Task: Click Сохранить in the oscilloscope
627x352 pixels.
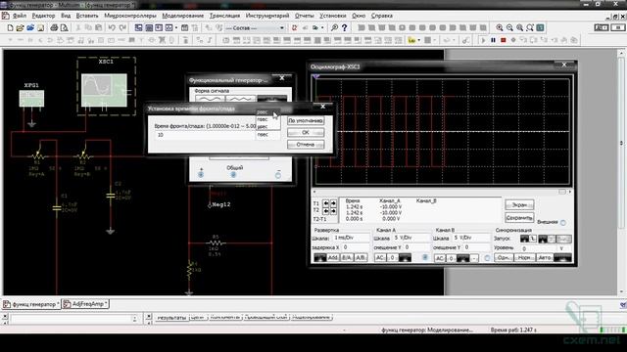Action: (519, 218)
